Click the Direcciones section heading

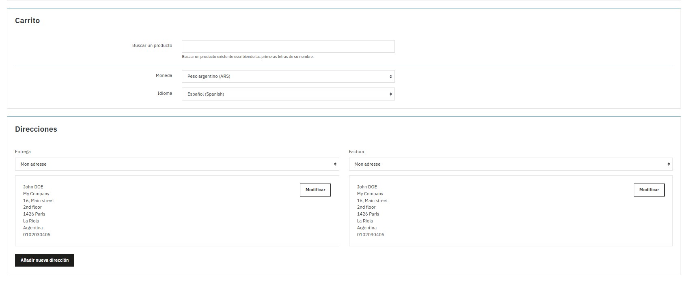point(36,129)
